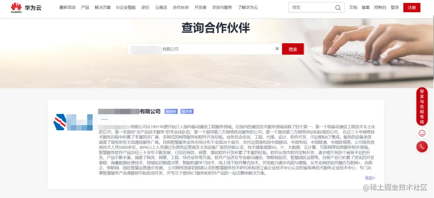Image resolution: width=434 pixels, height=198 pixels.
Task: Go to the 文档 link
Action: click(353, 8)
